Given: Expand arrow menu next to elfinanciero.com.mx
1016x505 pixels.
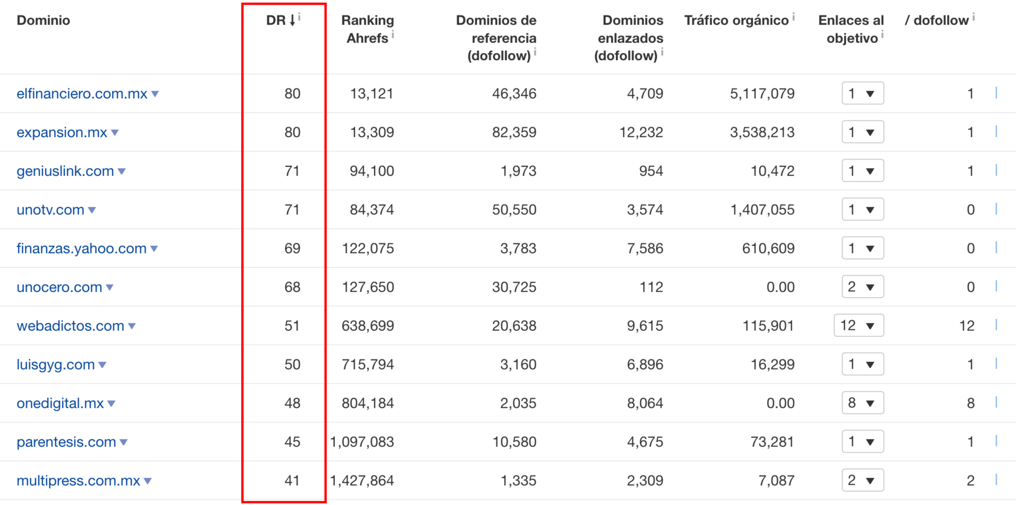Looking at the screenshot, I should (155, 94).
